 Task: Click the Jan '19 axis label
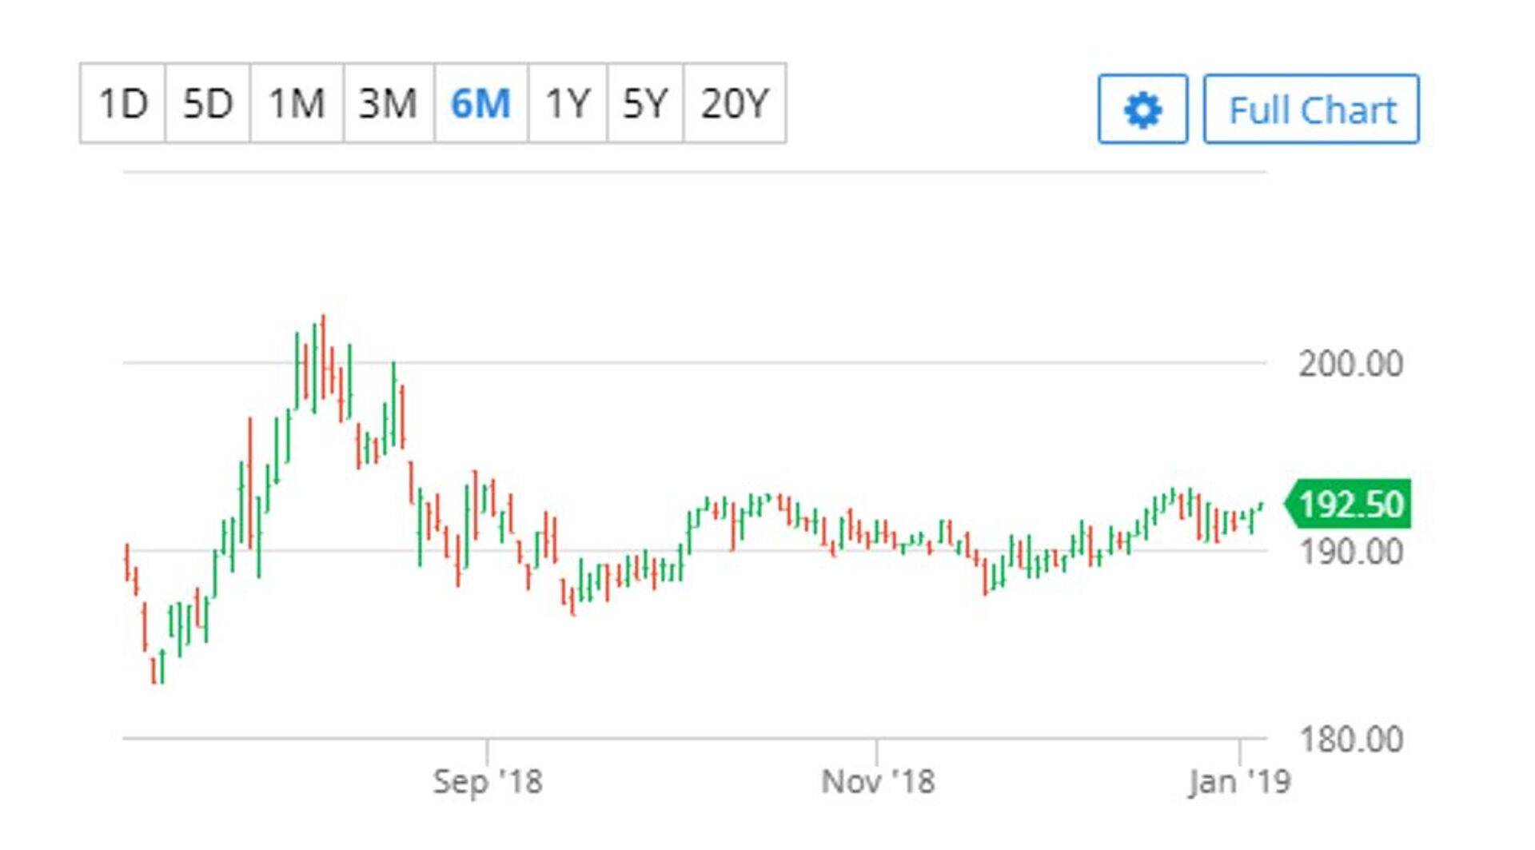click(1239, 781)
